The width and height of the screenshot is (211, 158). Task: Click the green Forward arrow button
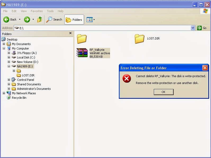[27, 19]
